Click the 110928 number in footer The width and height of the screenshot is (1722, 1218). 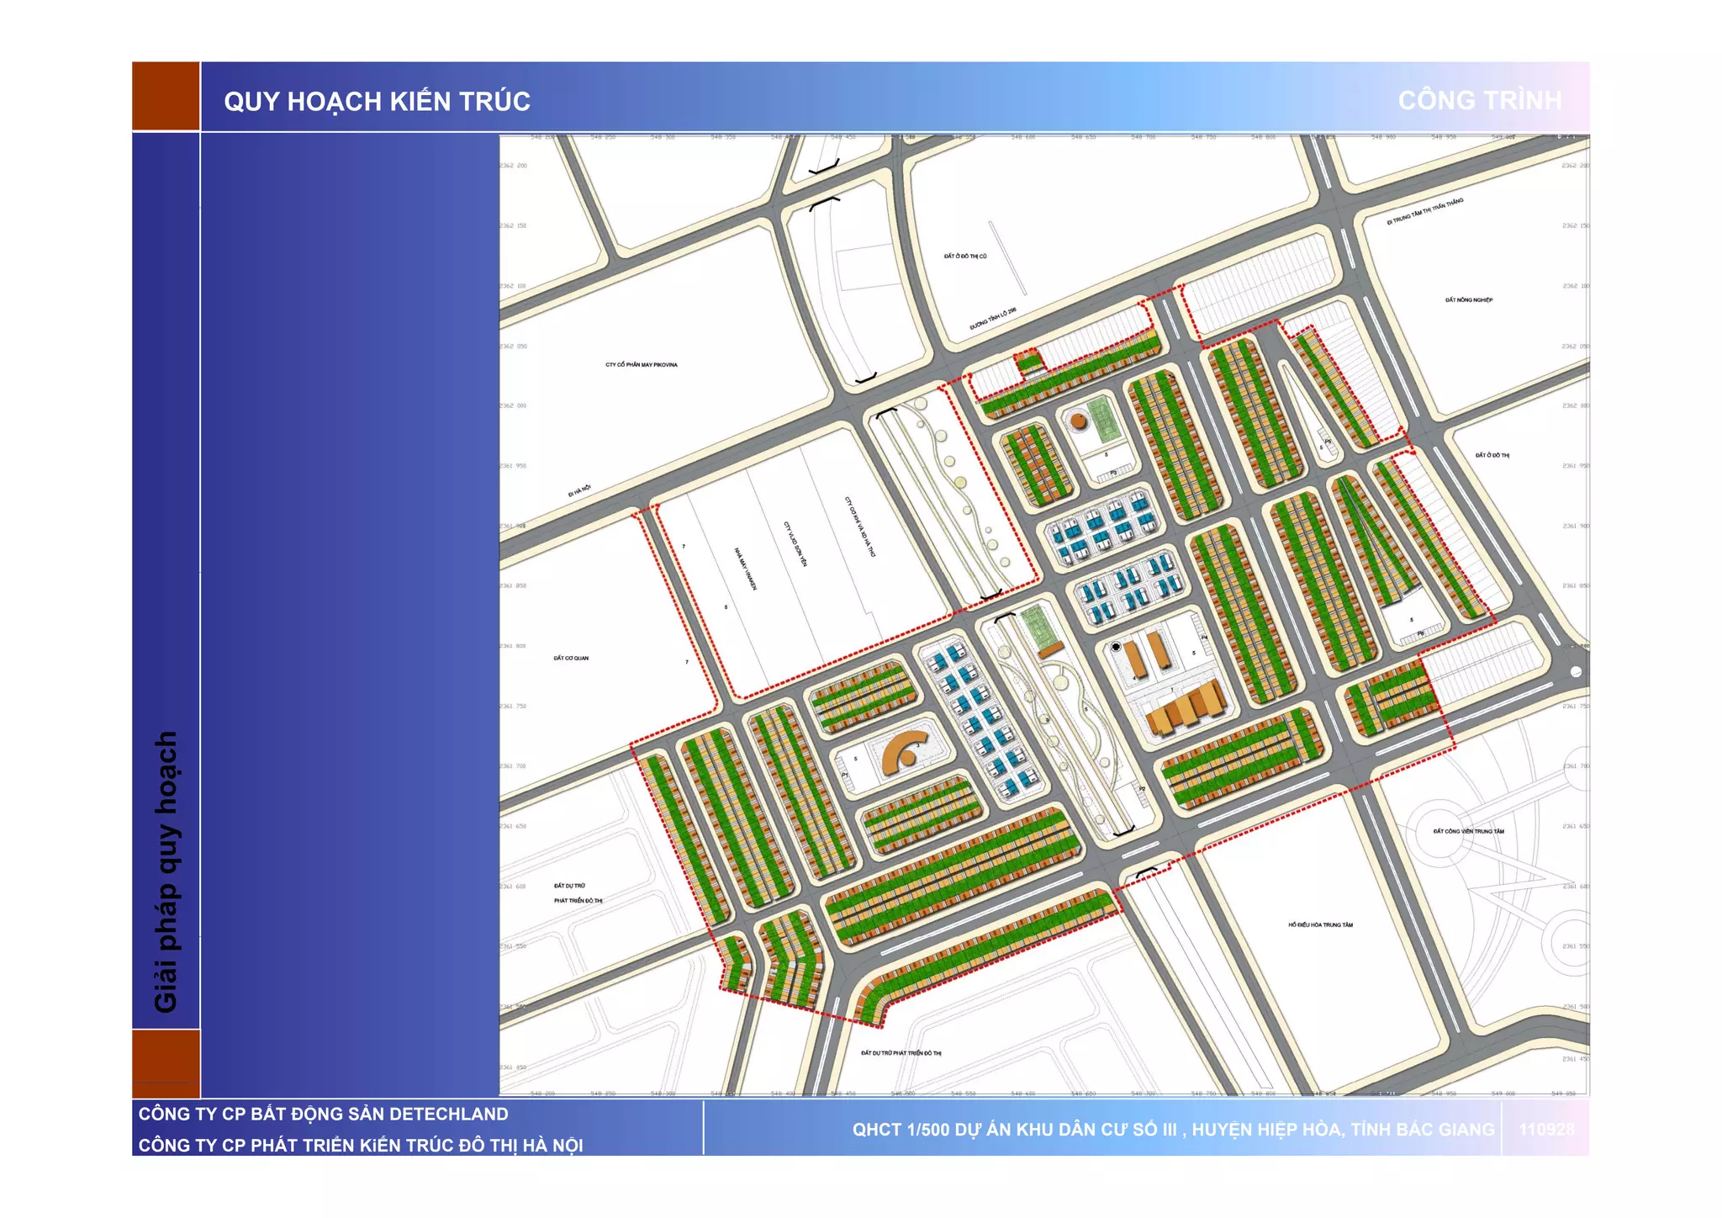1545,1130
